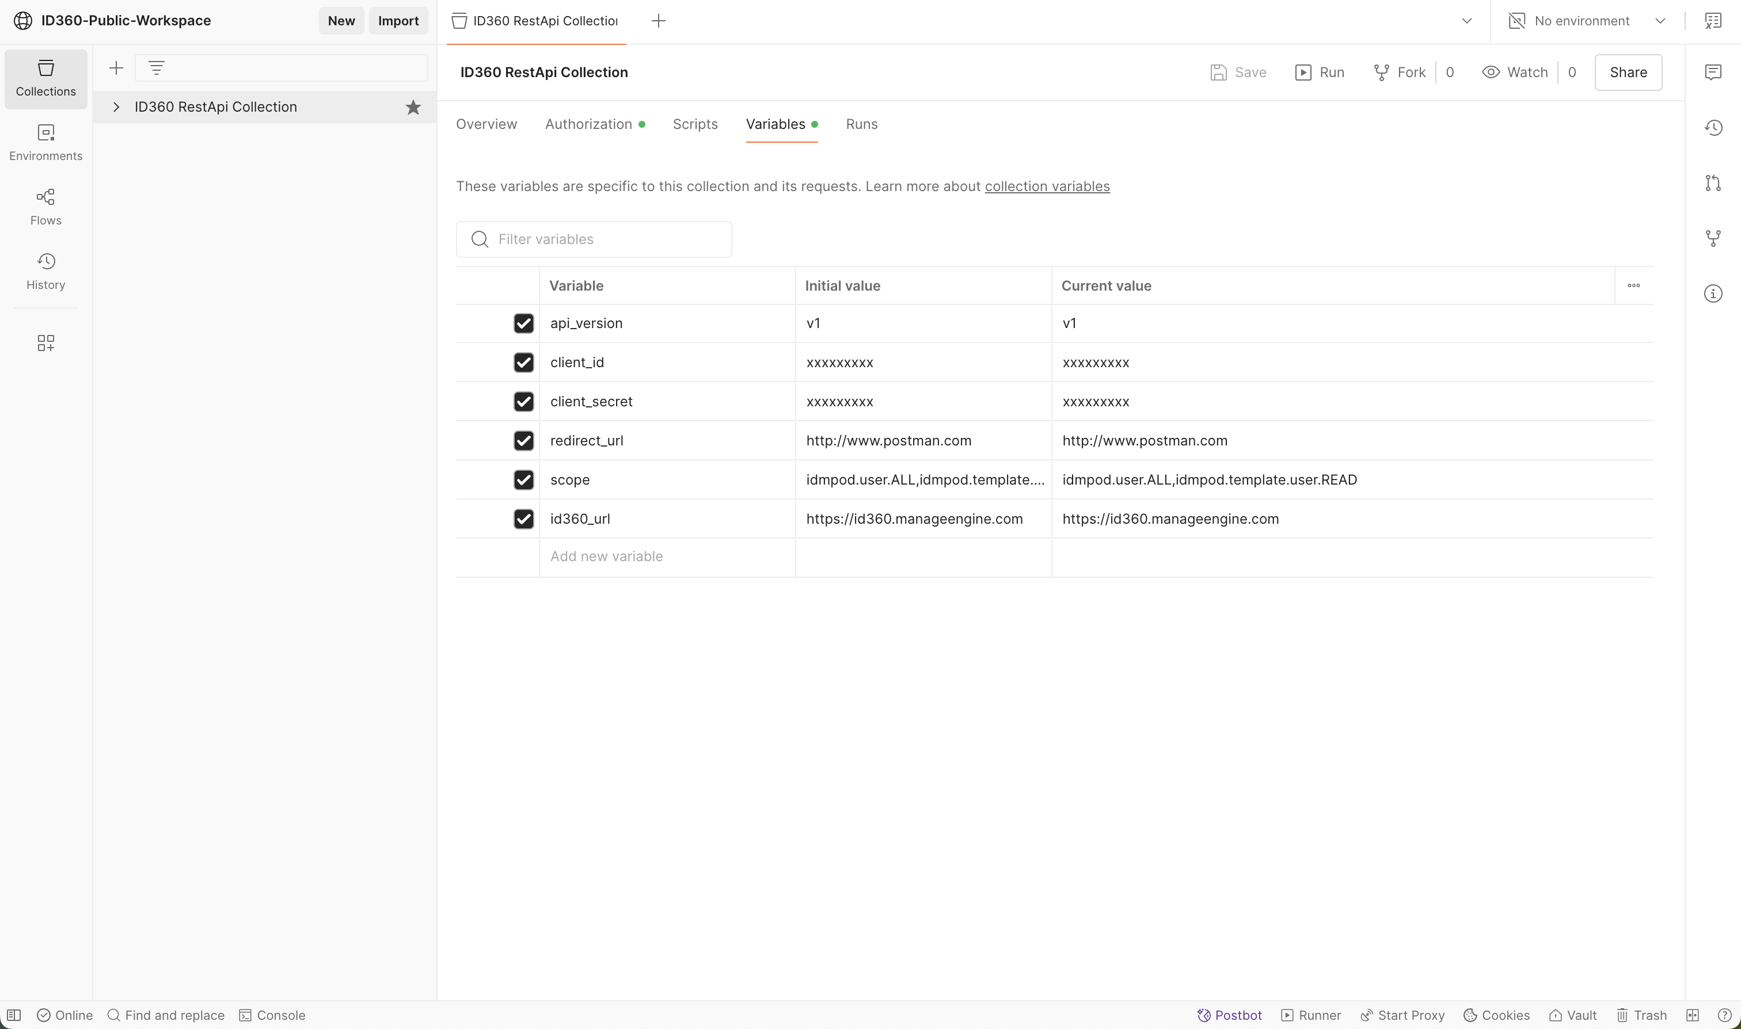The height and width of the screenshot is (1029, 1741).
Task: Fork the collection
Action: pos(1400,72)
